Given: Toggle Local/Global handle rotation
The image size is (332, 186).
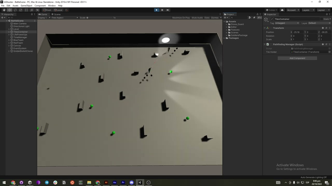Looking at the screenshot, I should click(58, 10).
